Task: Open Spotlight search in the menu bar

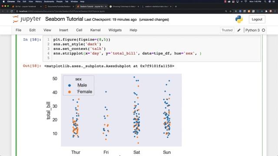Action: [265, 1]
